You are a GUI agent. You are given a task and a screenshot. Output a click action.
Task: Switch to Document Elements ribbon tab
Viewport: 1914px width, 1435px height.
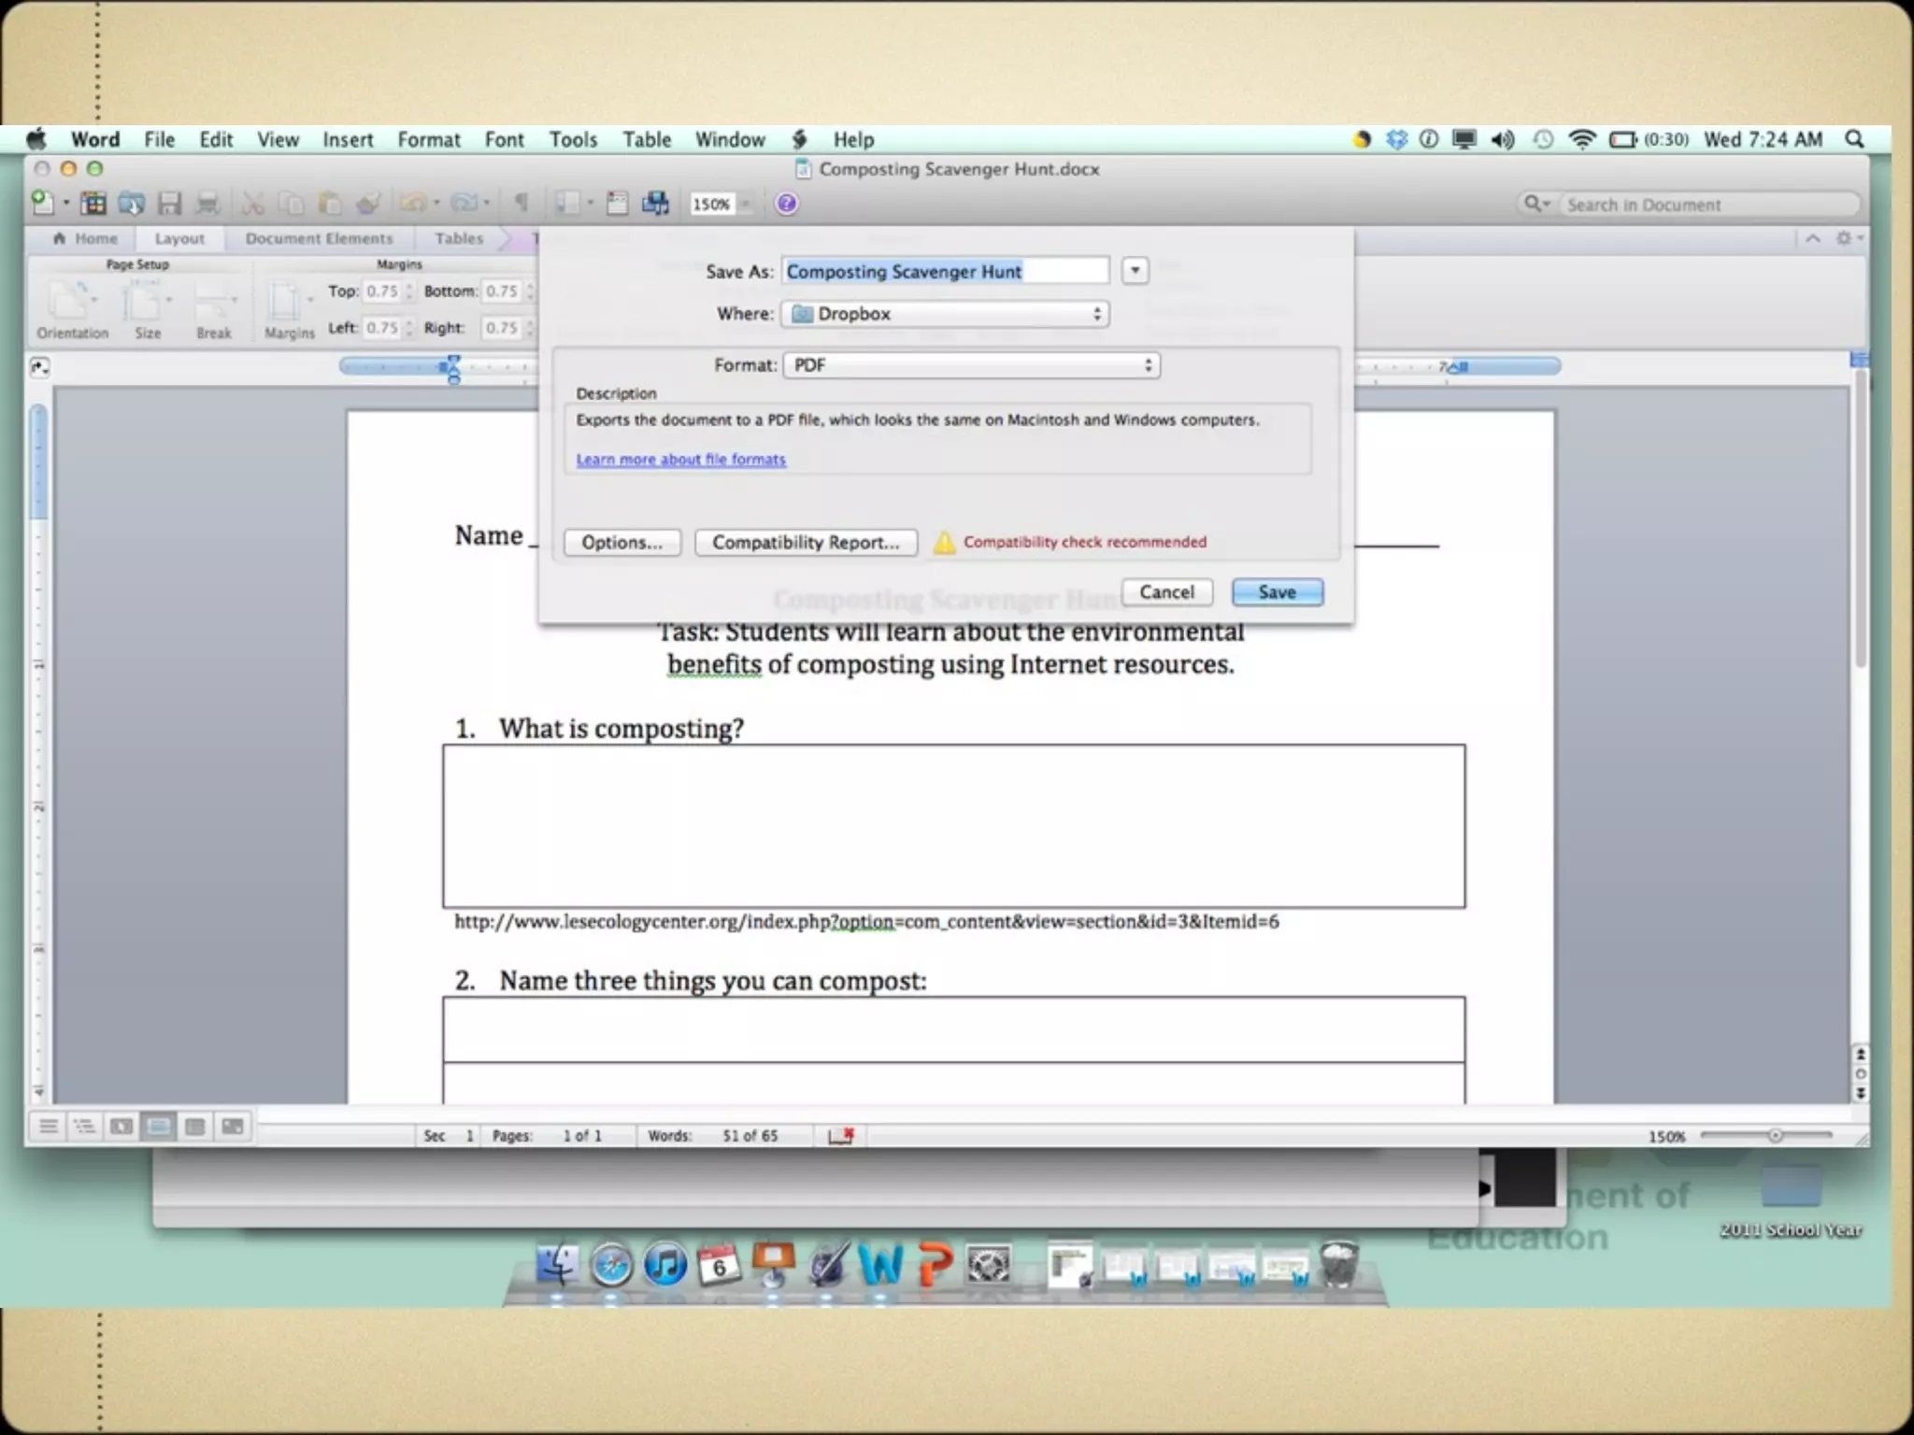[319, 239]
